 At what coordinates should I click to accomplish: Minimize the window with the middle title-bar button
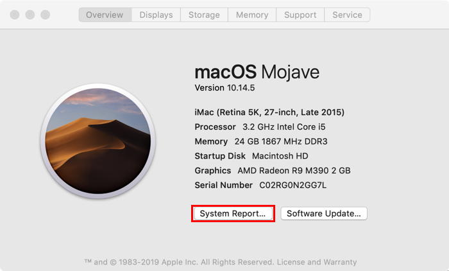[x=30, y=15]
